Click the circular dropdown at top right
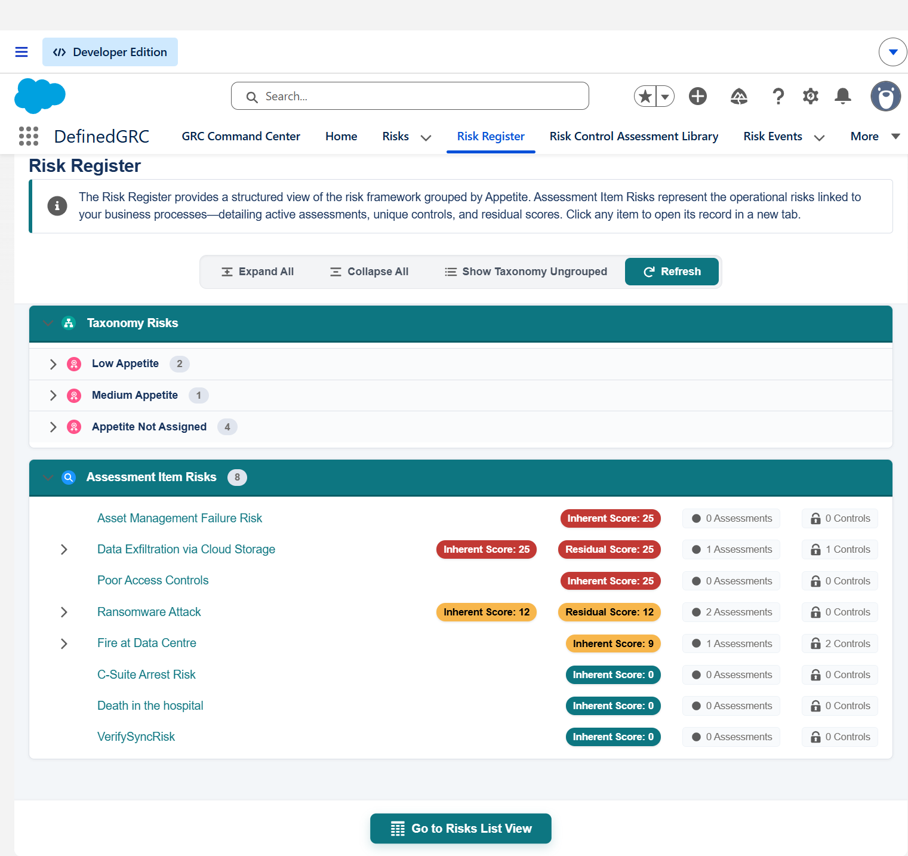The height and width of the screenshot is (856, 908). pyautogui.click(x=893, y=52)
